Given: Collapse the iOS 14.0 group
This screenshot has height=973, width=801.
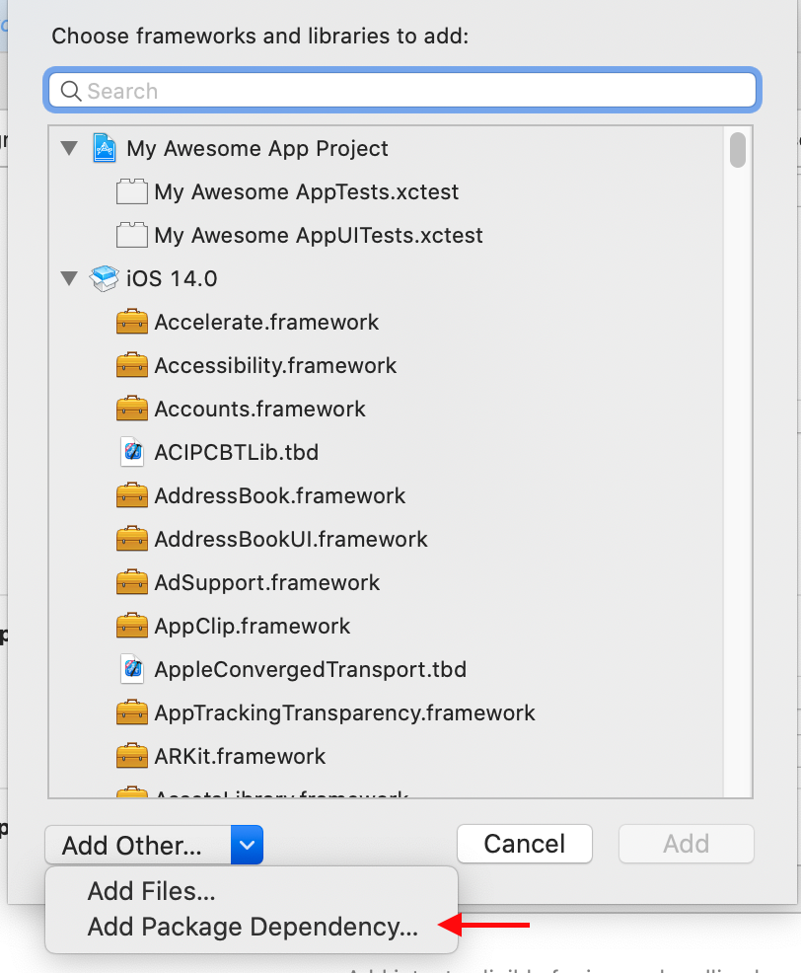Looking at the screenshot, I should 69,278.
